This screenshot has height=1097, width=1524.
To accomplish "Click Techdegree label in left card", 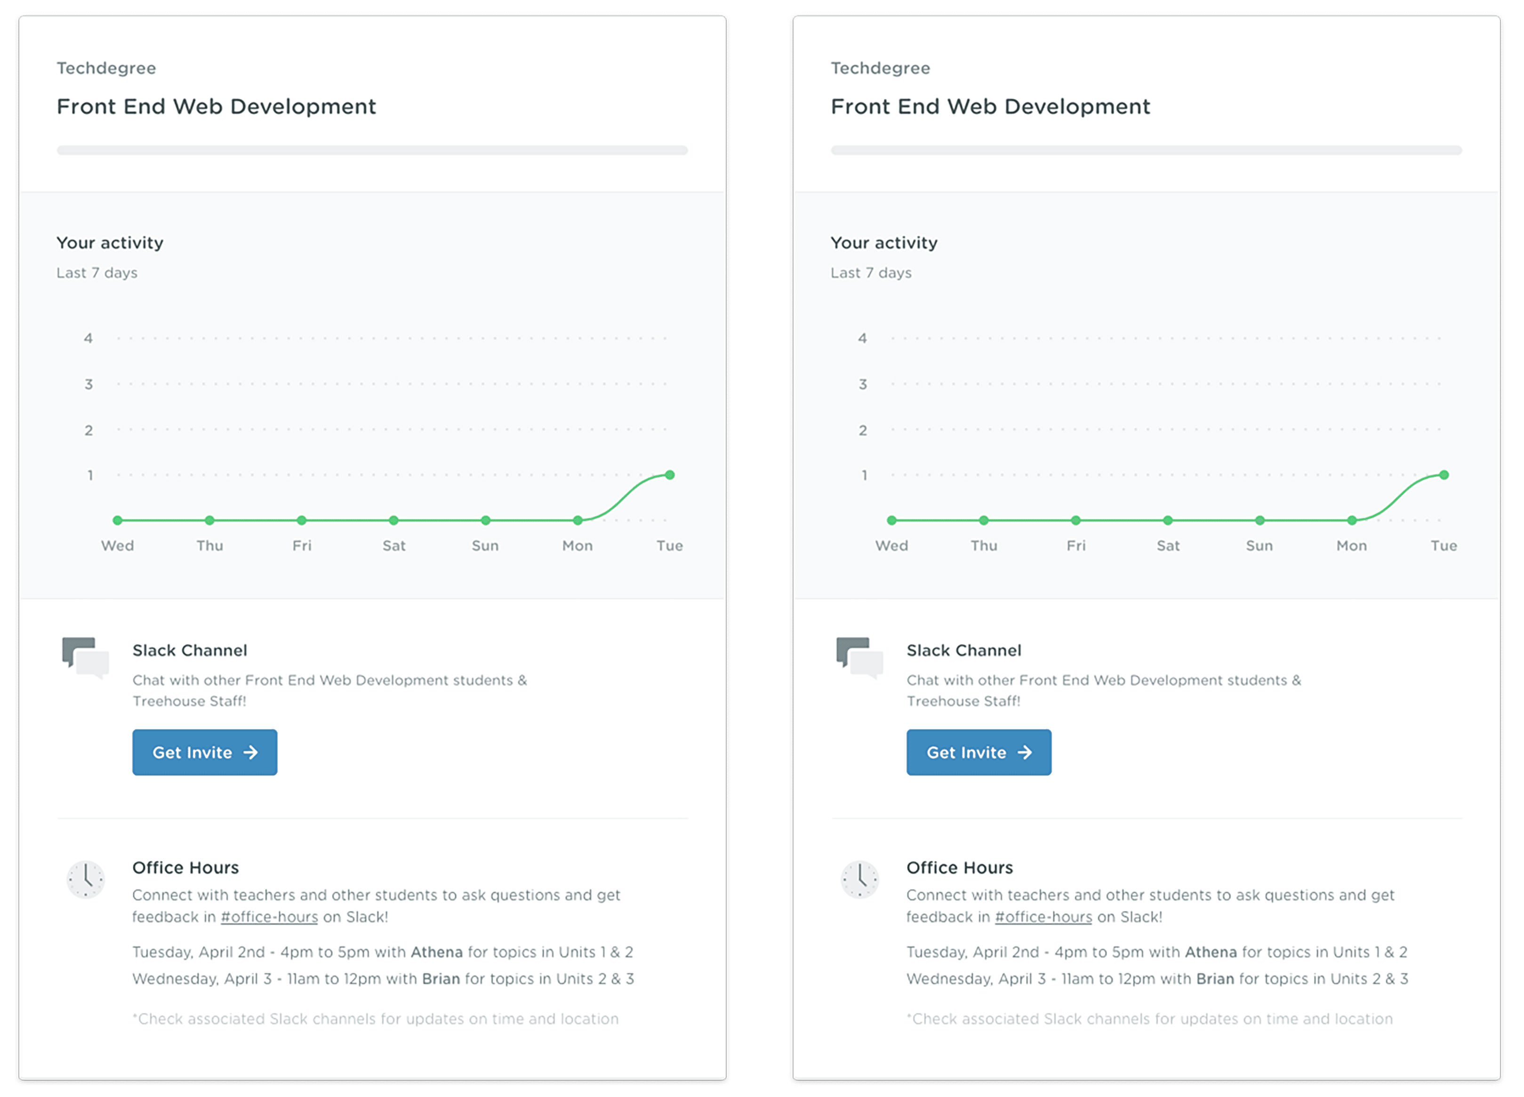I will point(106,68).
